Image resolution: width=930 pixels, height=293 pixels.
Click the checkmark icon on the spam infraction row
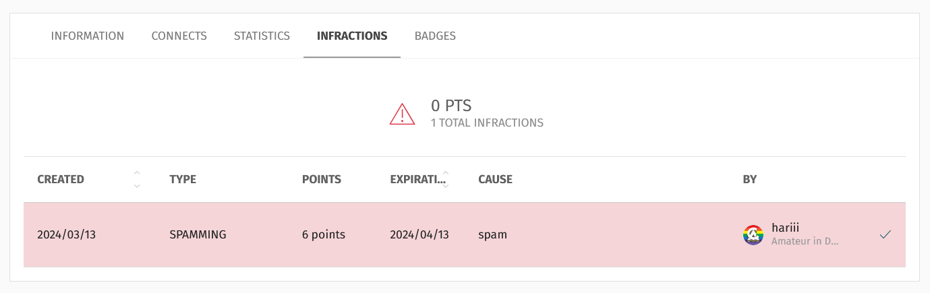tap(885, 234)
